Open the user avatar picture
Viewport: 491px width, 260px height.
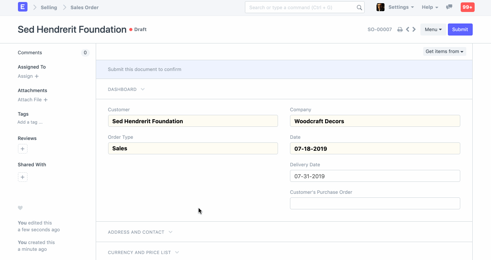381,7
